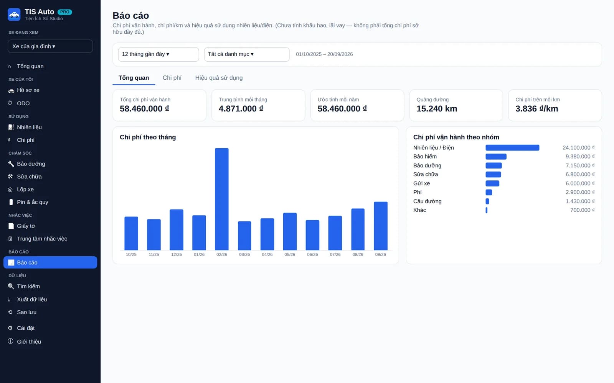
Task: Click the TIS Auto car logo icon
Action: point(14,15)
